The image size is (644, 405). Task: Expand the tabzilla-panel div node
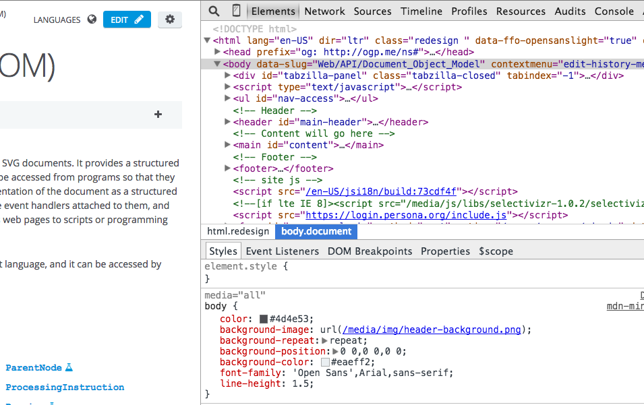click(x=227, y=75)
